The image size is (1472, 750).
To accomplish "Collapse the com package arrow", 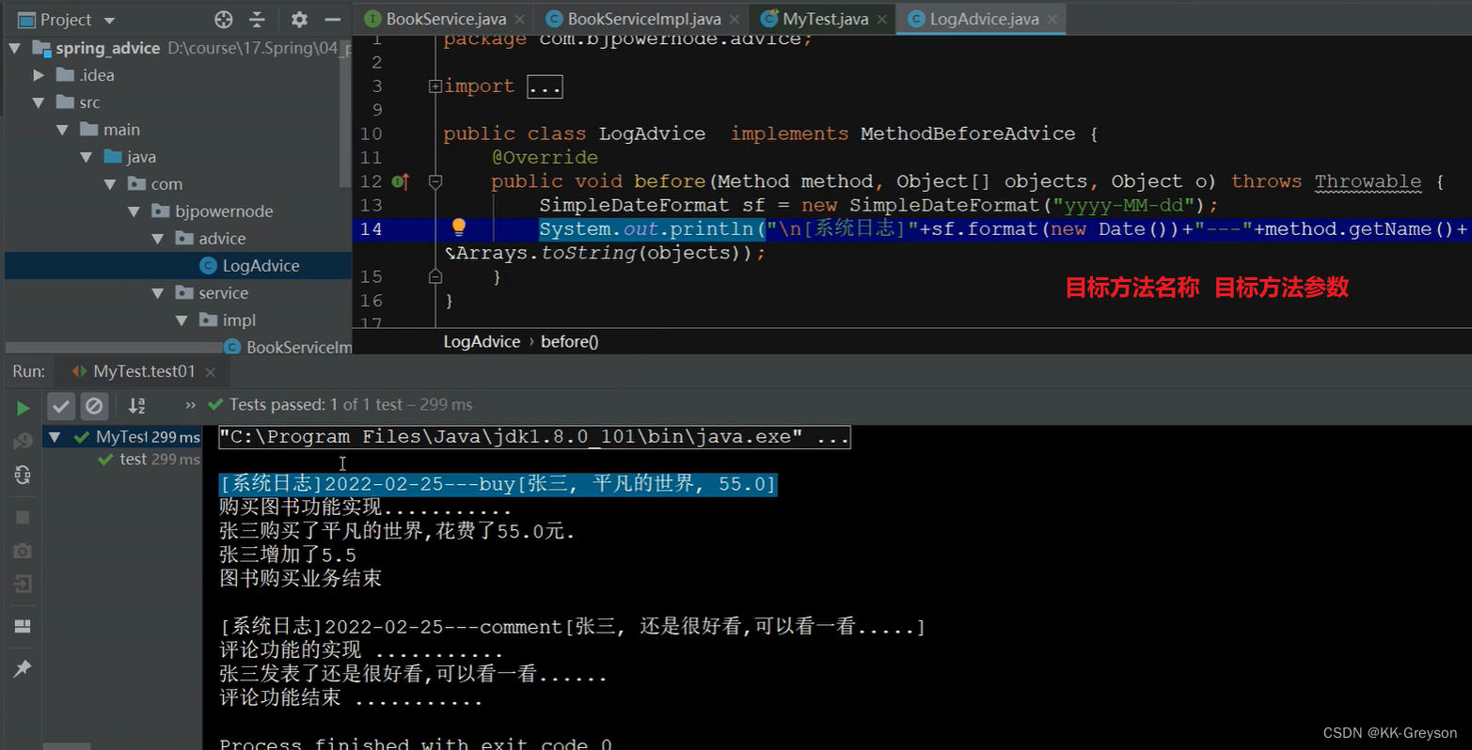I will tap(110, 184).
